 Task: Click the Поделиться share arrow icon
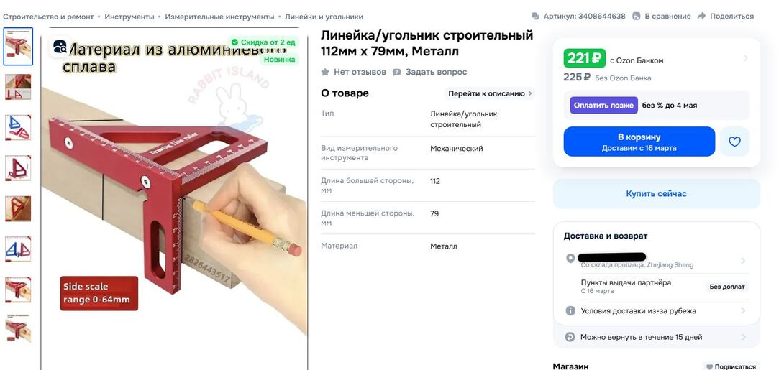pyautogui.click(x=701, y=16)
